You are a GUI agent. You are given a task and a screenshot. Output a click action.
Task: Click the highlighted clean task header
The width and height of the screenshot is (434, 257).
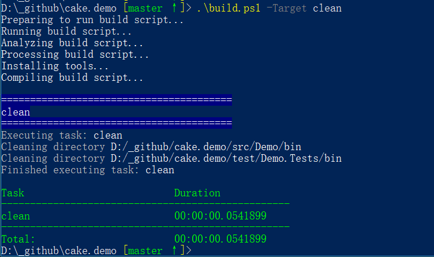(16, 112)
